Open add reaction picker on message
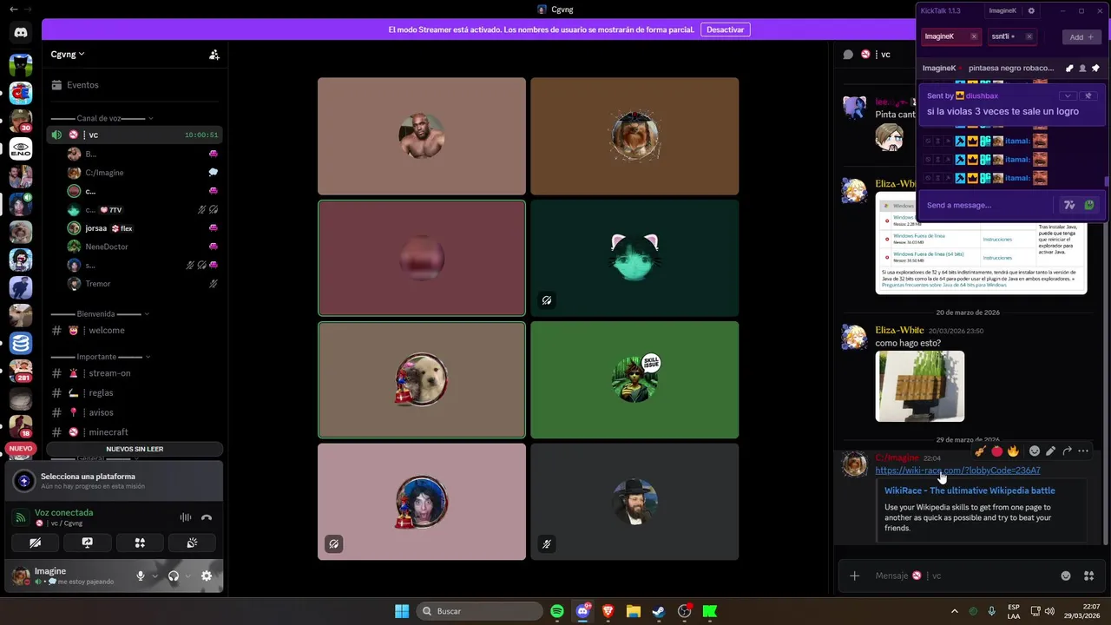This screenshot has width=1111, height=625. coord(1035,451)
